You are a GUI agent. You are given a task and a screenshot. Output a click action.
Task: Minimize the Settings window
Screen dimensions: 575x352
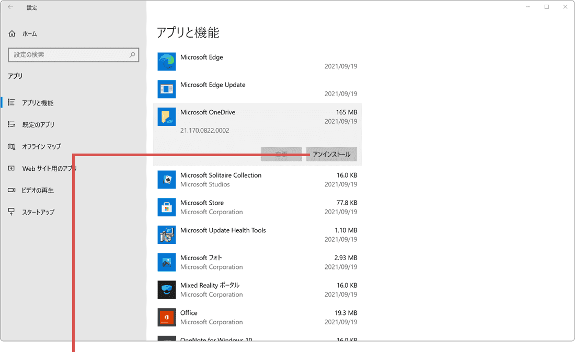(528, 7)
